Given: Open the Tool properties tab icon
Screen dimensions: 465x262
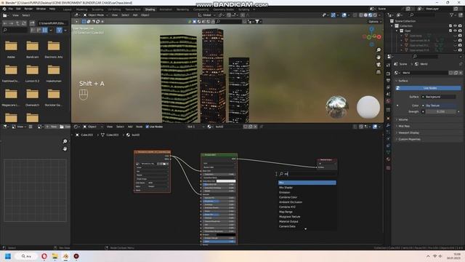Looking at the screenshot, I should click(388, 65).
